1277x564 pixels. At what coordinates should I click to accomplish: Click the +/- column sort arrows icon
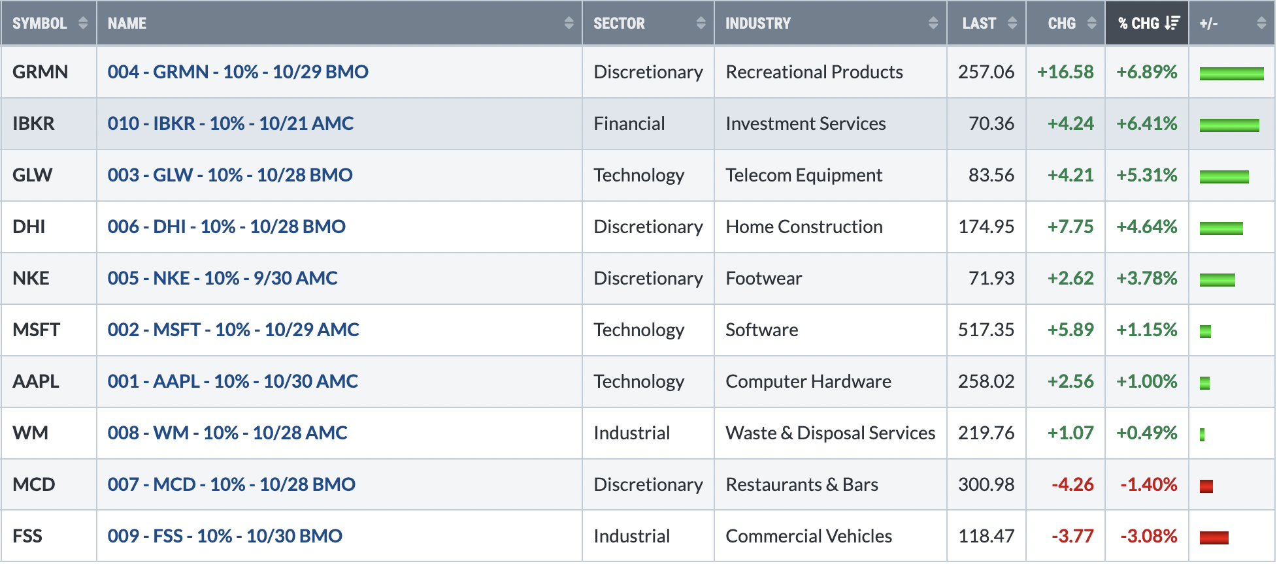[1261, 23]
